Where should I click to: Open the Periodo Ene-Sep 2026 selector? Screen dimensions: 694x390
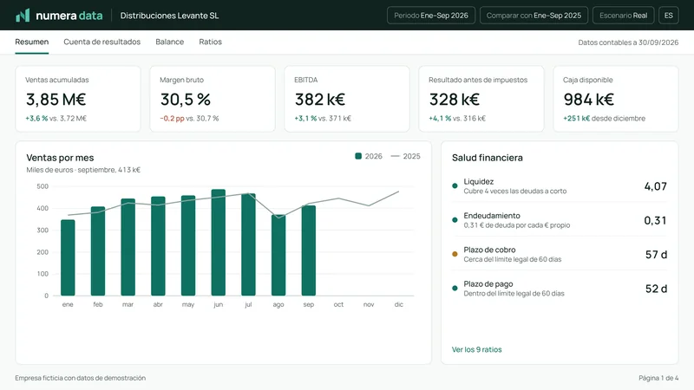pos(431,16)
